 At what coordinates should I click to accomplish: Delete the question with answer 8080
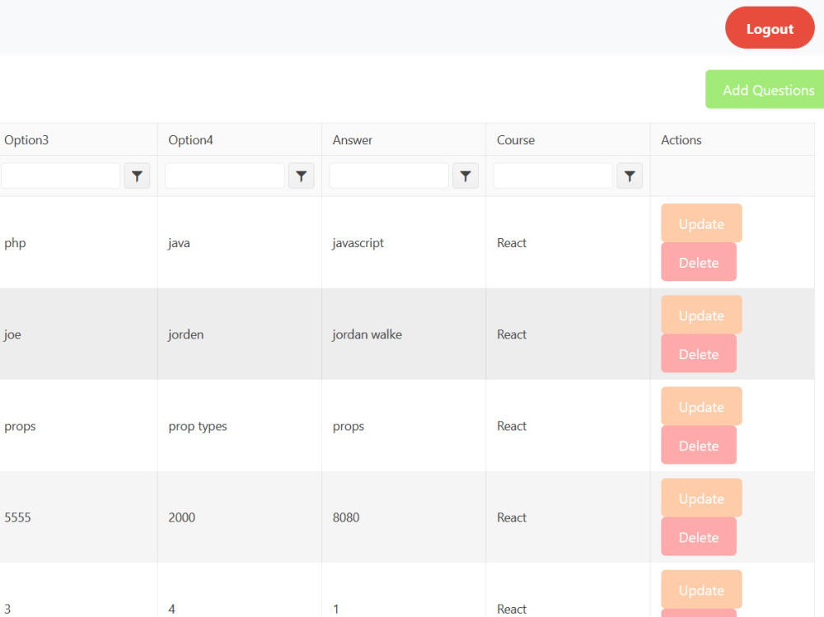(699, 536)
